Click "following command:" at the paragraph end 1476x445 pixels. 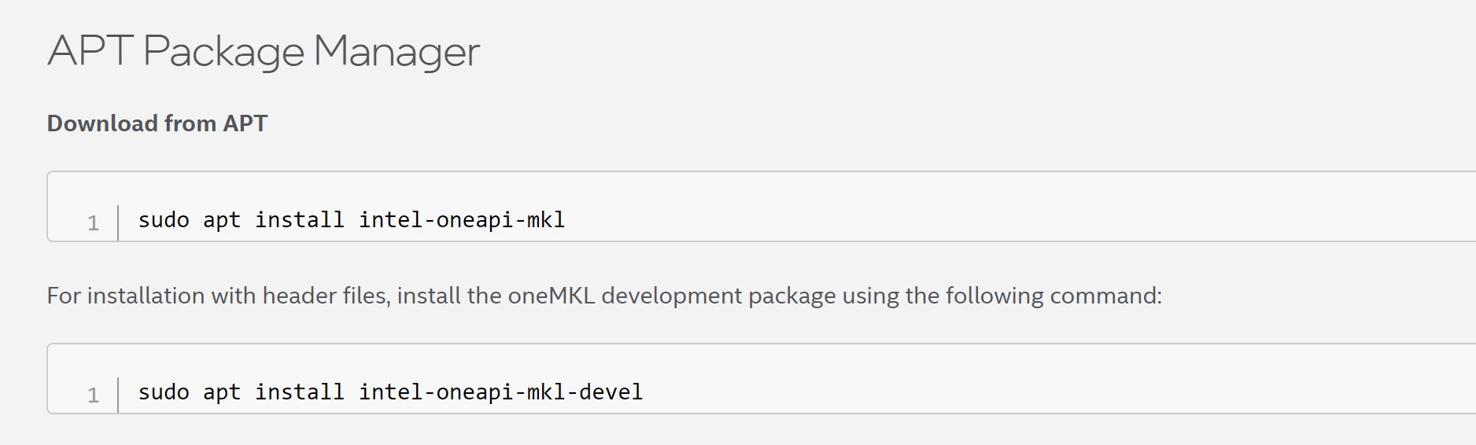1053,296
